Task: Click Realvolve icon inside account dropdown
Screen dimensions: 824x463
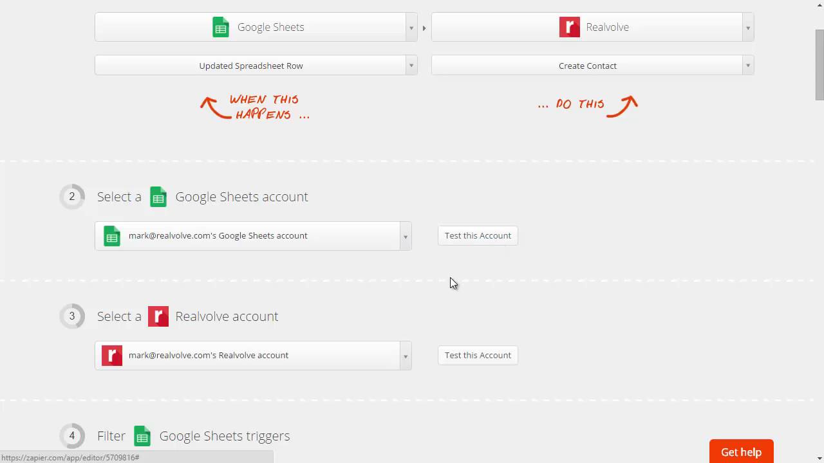Action: pos(112,356)
